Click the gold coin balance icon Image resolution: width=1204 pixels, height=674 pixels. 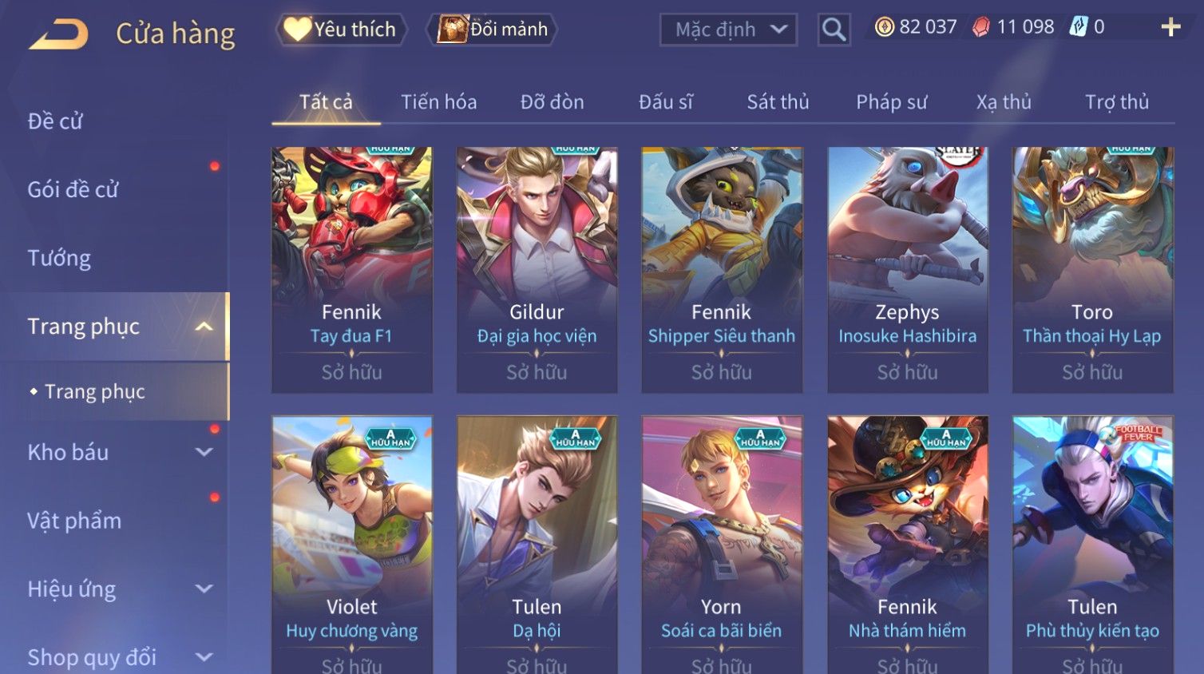pyautogui.click(x=884, y=27)
